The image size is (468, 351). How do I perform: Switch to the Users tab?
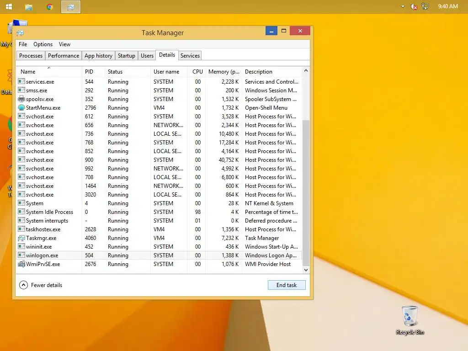click(x=147, y=55)
